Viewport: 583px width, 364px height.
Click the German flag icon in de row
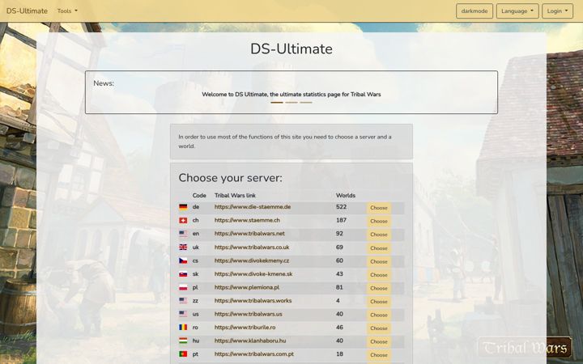[x=183, y=207]
